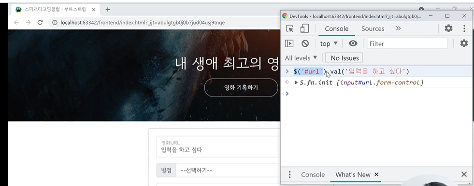Click the 별점 label
The height and width of the screenshot is (186, 474).
[166, 171]
